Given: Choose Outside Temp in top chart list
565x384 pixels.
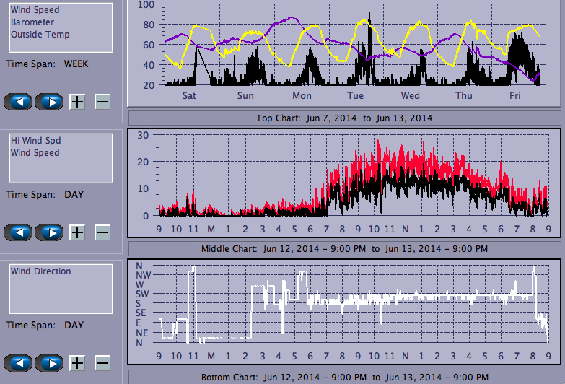Looking at the screenshot, I should [40, 34].
